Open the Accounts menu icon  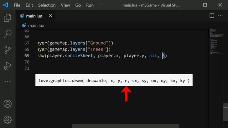click(7, 104)
